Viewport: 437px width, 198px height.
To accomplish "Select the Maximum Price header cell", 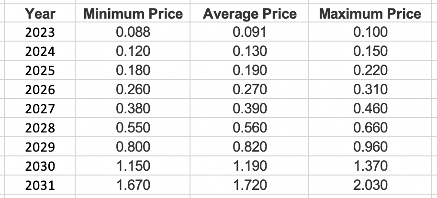I will click(x=370, y=13).
